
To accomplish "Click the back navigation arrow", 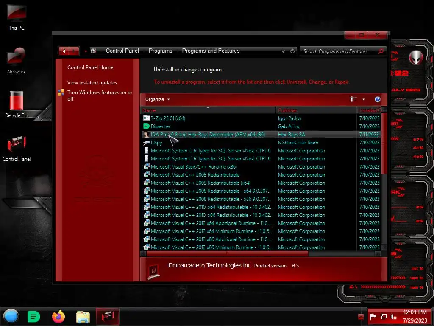I will point(64,51).
